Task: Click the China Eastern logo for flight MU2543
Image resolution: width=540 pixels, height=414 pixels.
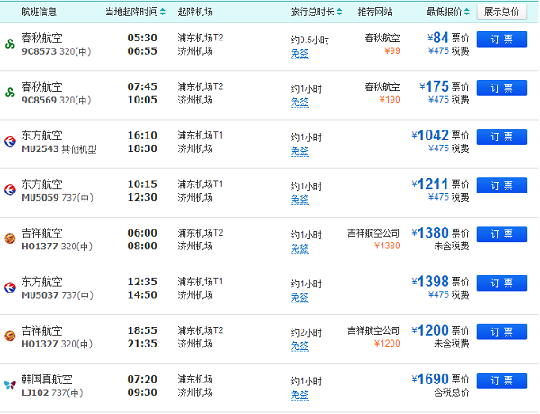Action: (10, 140)
